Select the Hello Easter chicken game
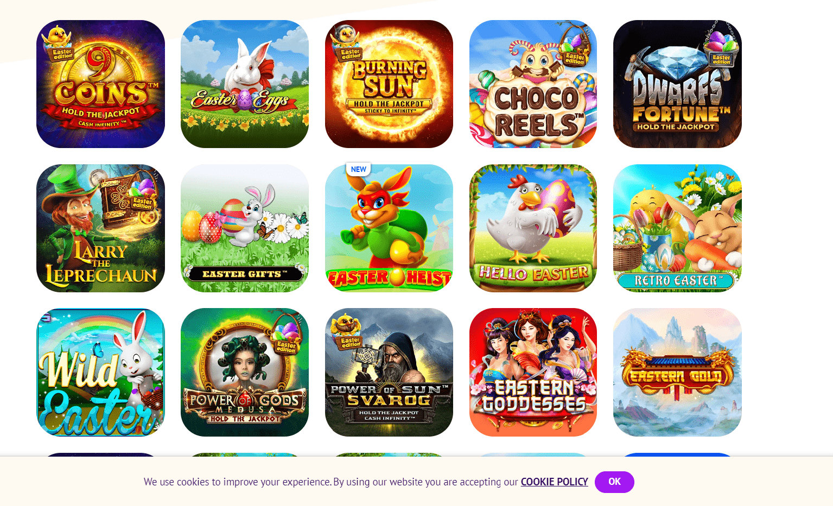 point(533,228)
